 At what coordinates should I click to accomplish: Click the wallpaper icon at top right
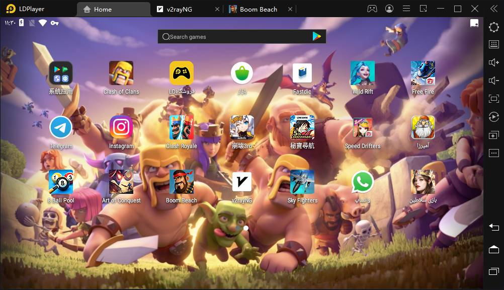pyautogui.click(x=474, y=23)
